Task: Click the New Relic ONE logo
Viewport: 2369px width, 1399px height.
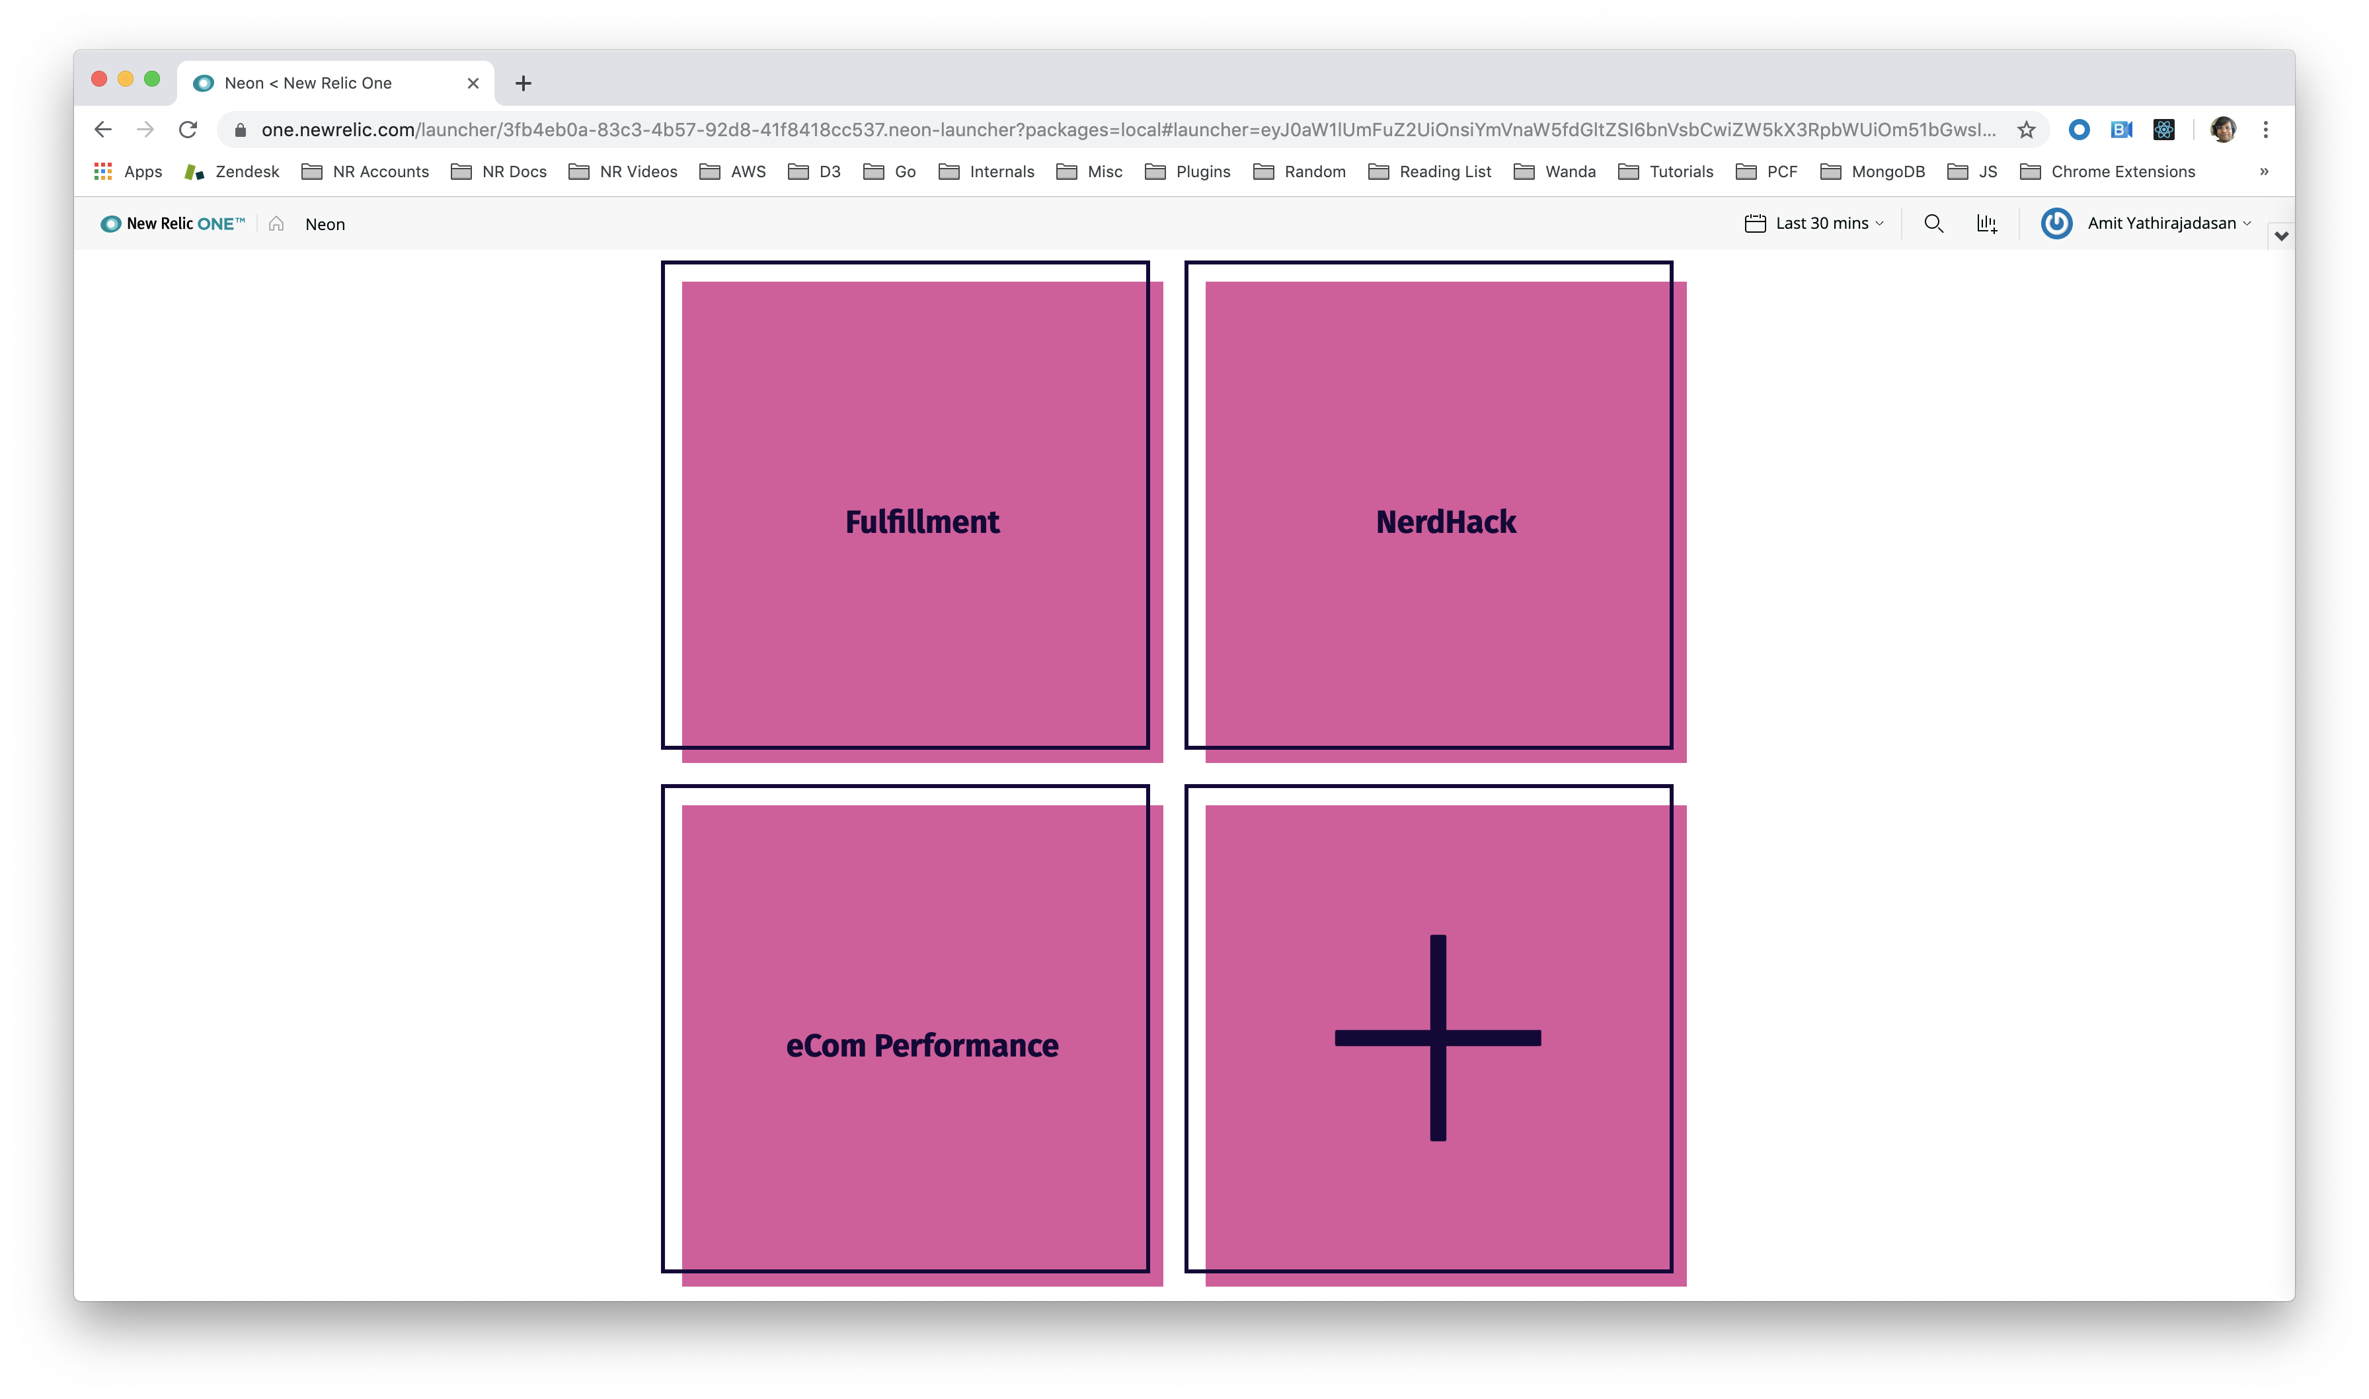Action: [173, 223]
